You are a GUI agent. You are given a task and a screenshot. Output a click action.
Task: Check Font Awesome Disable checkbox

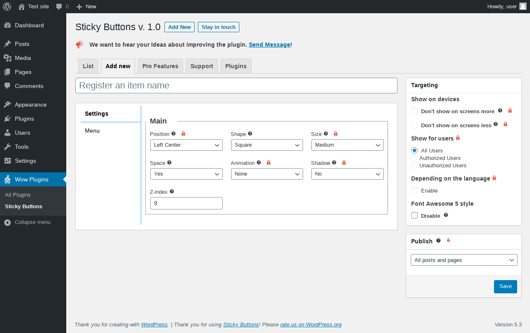tap(414, 215)
